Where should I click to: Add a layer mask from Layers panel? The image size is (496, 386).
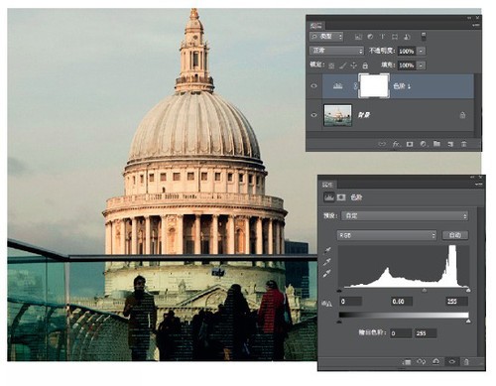(410, 144)
